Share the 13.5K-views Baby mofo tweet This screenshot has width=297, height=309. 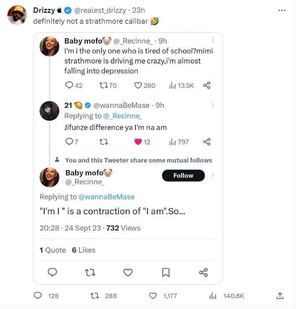tap(207, 85)
